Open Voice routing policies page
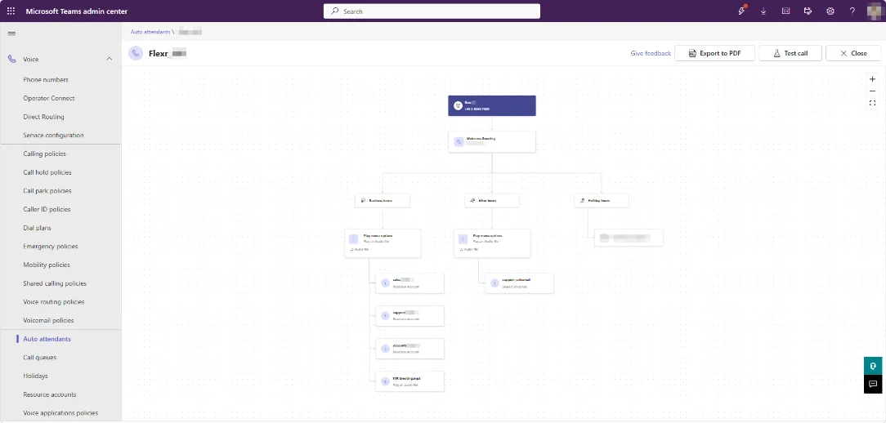The height and width of the screenshot is (423, 886). [54, 302]
